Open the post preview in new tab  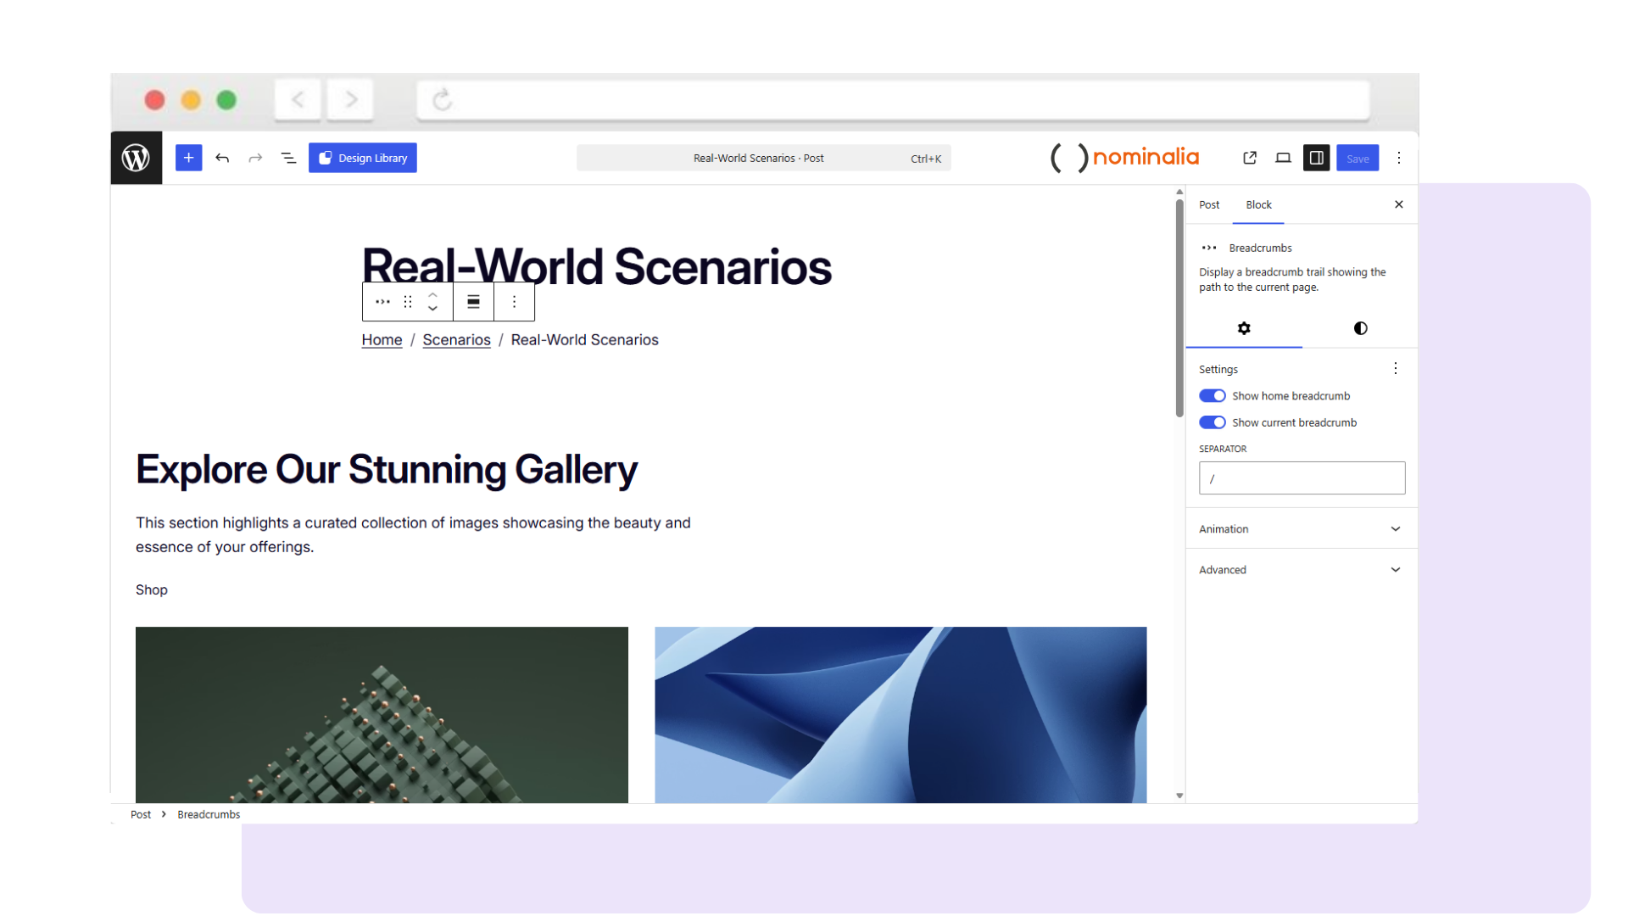(1249, 158)
